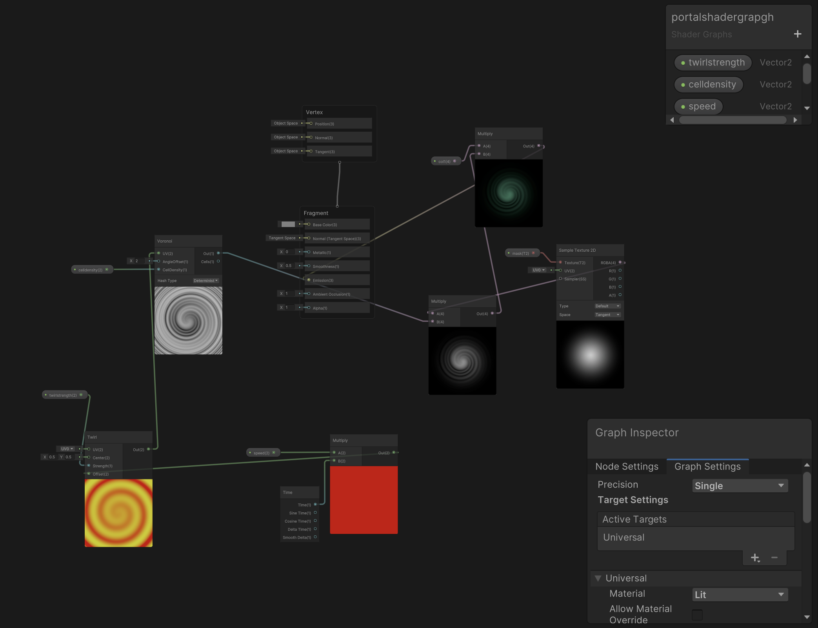The height and width of the screenshot is (628, 818).
Task: Enable Allow Material Override checkbox
Action: [x=697, y=615]
